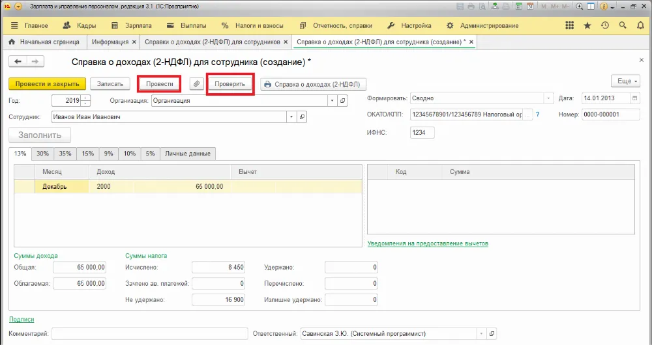Image resolution: width=652 pixels, height=345 pixels.
Task: Open the Ответственный record via open icon
Action: point(492,333)
